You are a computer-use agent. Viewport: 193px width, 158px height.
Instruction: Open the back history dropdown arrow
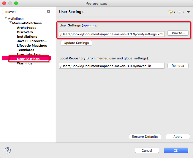point(174,12)
